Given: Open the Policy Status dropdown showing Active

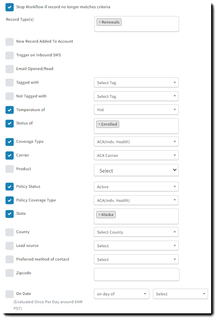Looking at the screenshot, I should (136, 187).
